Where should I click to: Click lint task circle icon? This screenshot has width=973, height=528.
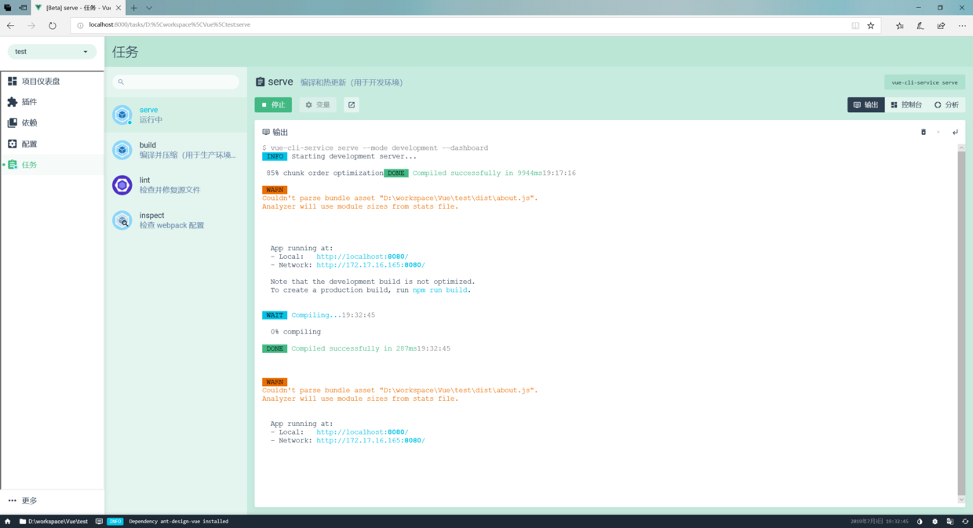[x=122, y=185]
